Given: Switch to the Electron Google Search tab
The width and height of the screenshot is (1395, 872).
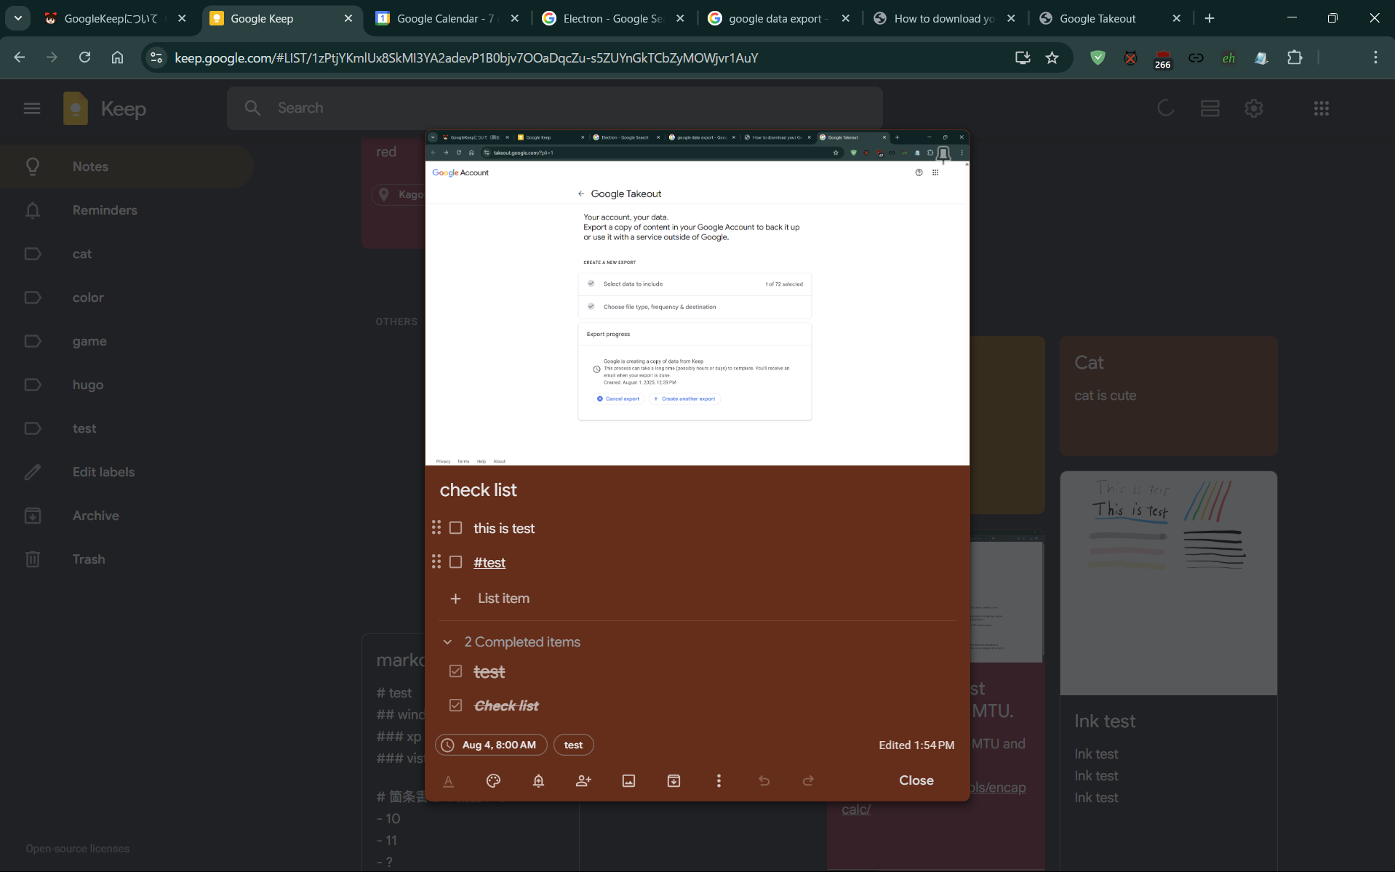Looking at the screenshot, I should 614,18.
